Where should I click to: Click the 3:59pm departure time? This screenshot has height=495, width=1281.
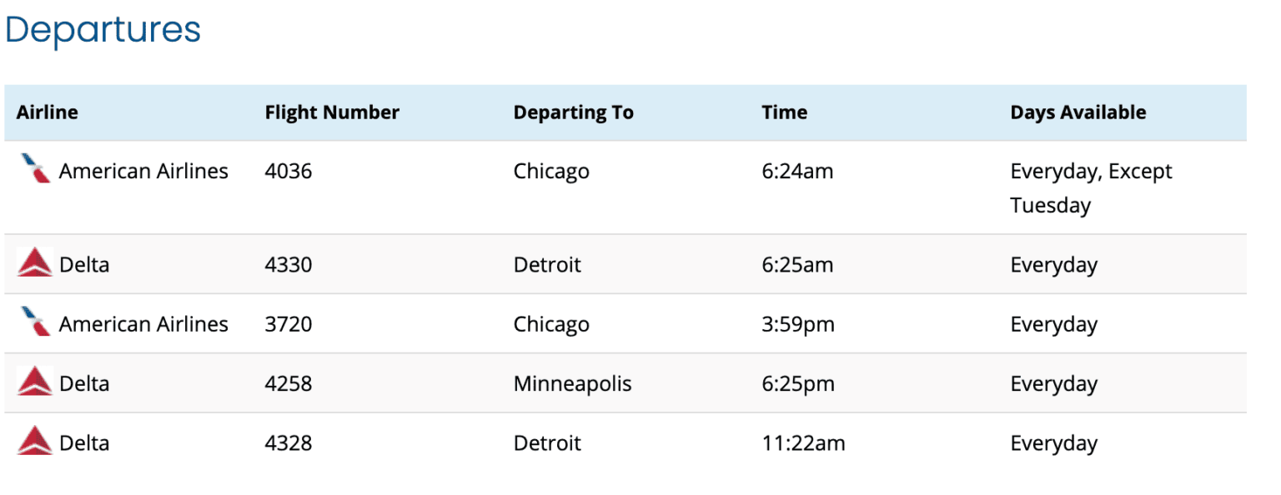[x=797, y=324]
